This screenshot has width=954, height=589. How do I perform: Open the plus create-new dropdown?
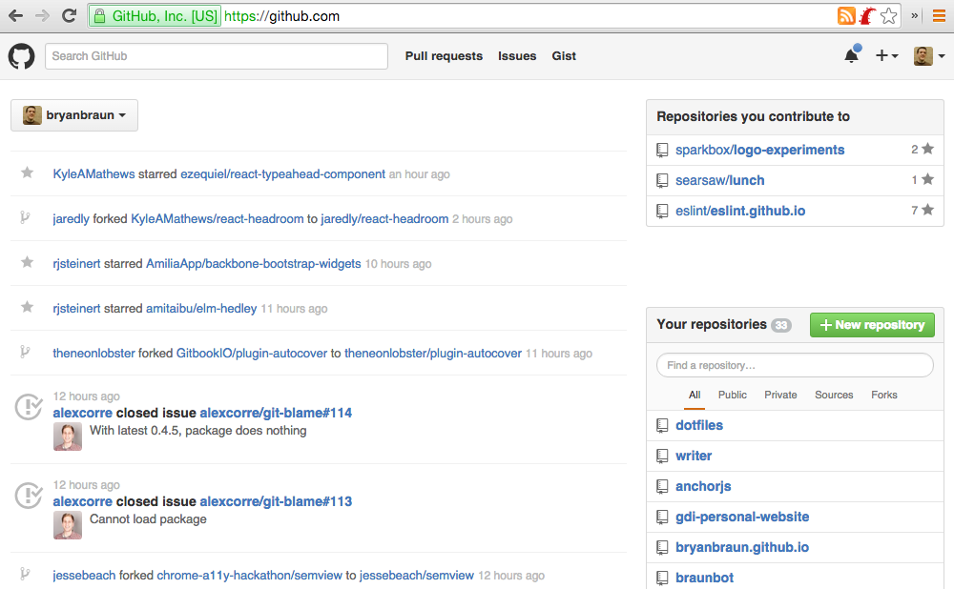click(x=886, y=56)
